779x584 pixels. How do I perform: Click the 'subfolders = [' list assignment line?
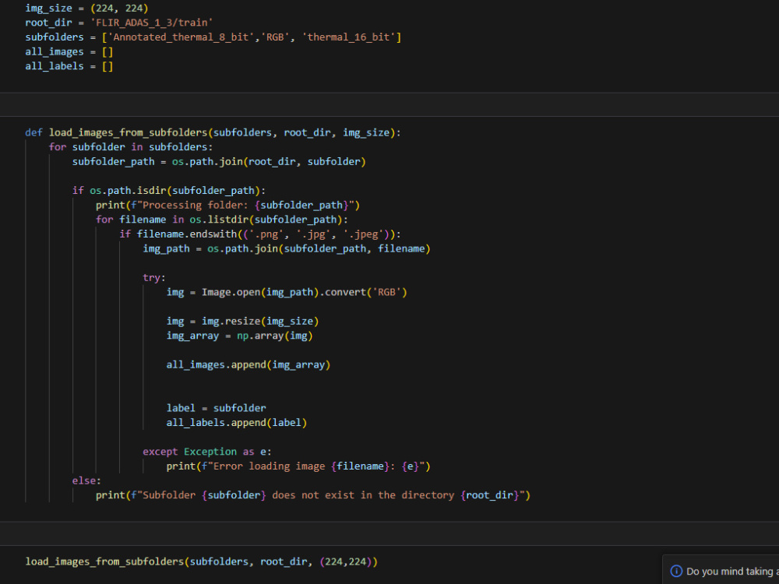click(x=213, y=37)
